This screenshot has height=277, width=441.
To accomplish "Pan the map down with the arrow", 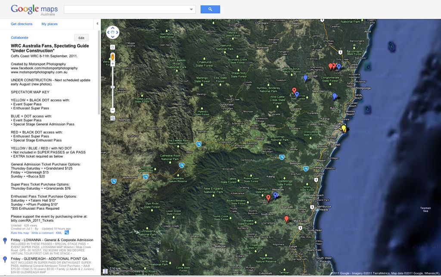I will pos(113,37).
